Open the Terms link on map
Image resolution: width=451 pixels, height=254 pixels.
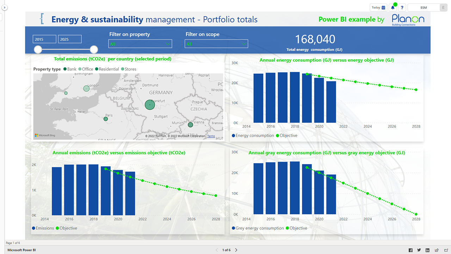211,136
